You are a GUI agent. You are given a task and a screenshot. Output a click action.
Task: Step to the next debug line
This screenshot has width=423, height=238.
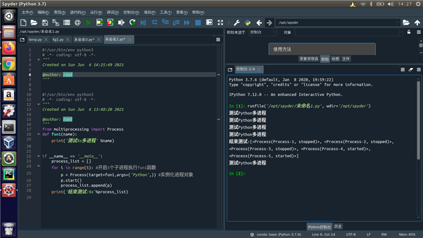[155, 22]
